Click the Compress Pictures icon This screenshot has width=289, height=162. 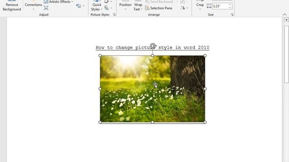pyautogui.click(x=46, y=8)
